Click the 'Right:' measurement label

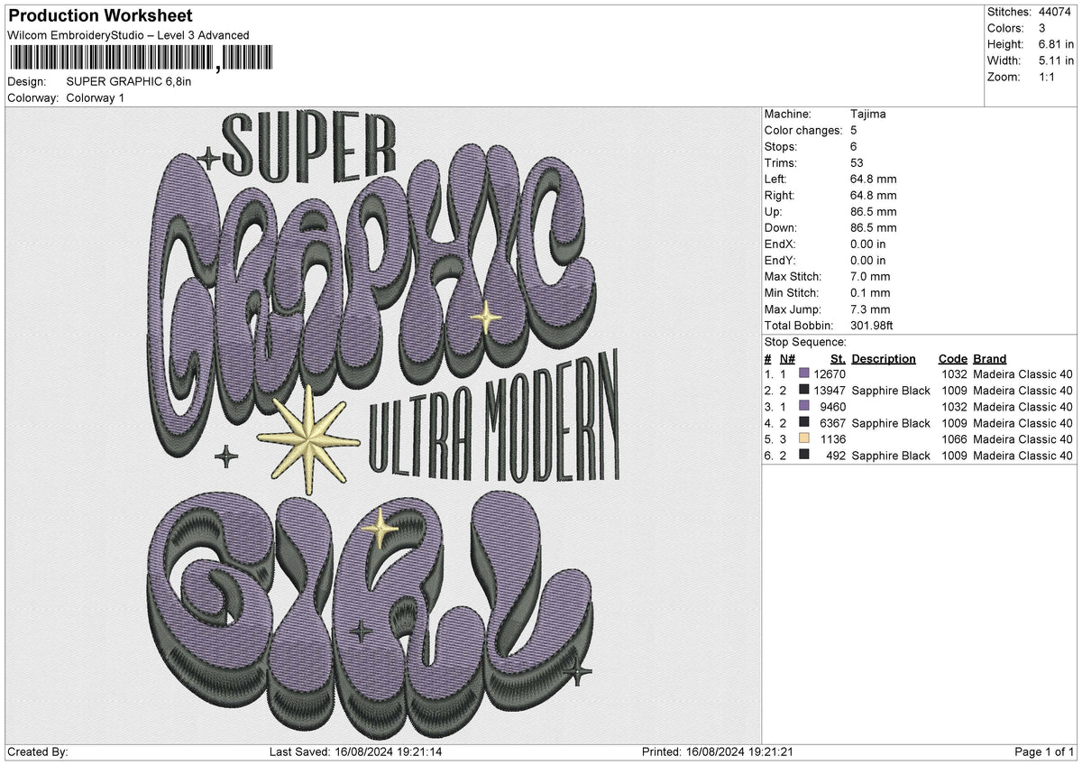tap(779, 196)
